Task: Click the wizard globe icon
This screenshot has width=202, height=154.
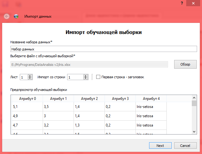Action: 16,16
